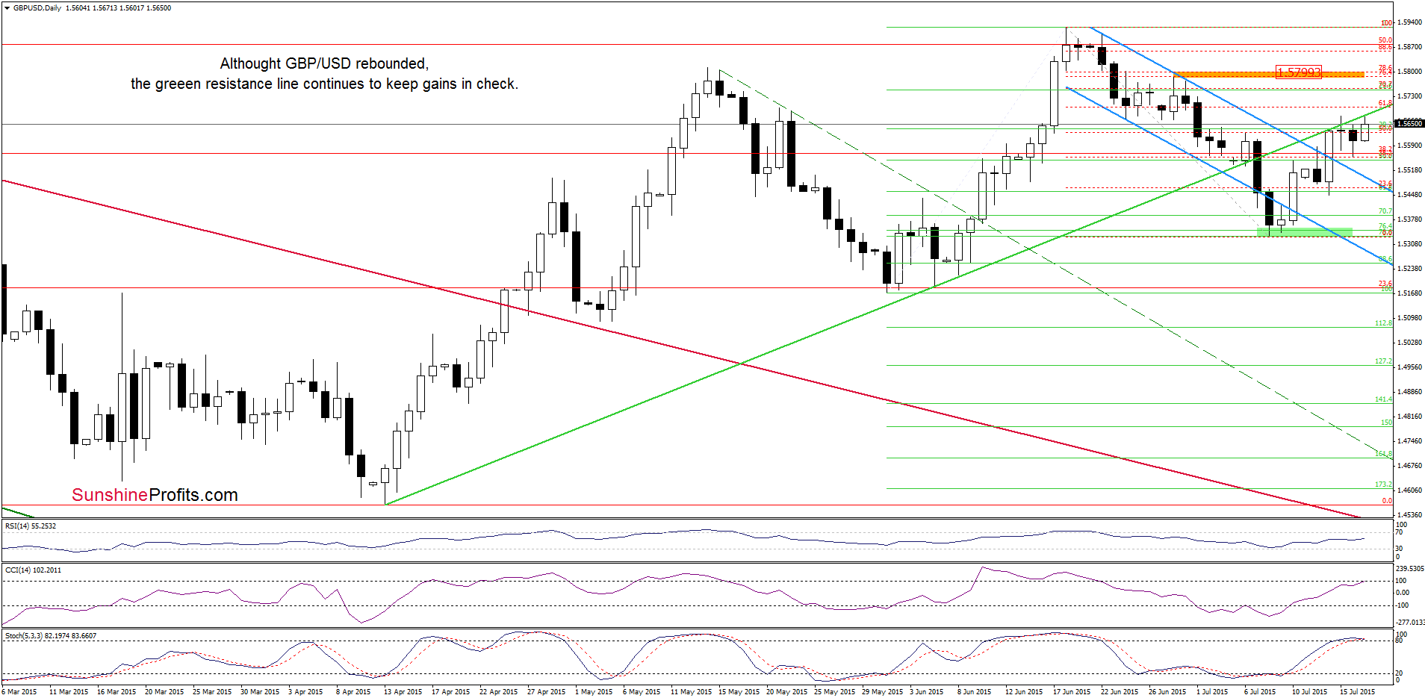
Task: Click the 11 May 2015 date label
Action: [691, 692]
